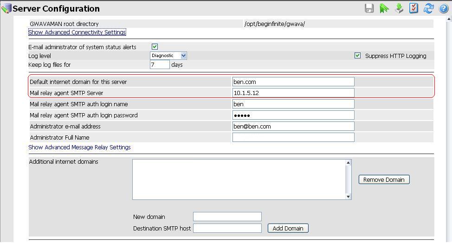
Task: Click the /opt/beginfinite/gwava/ path text
Action: click(x=275, y=24)
